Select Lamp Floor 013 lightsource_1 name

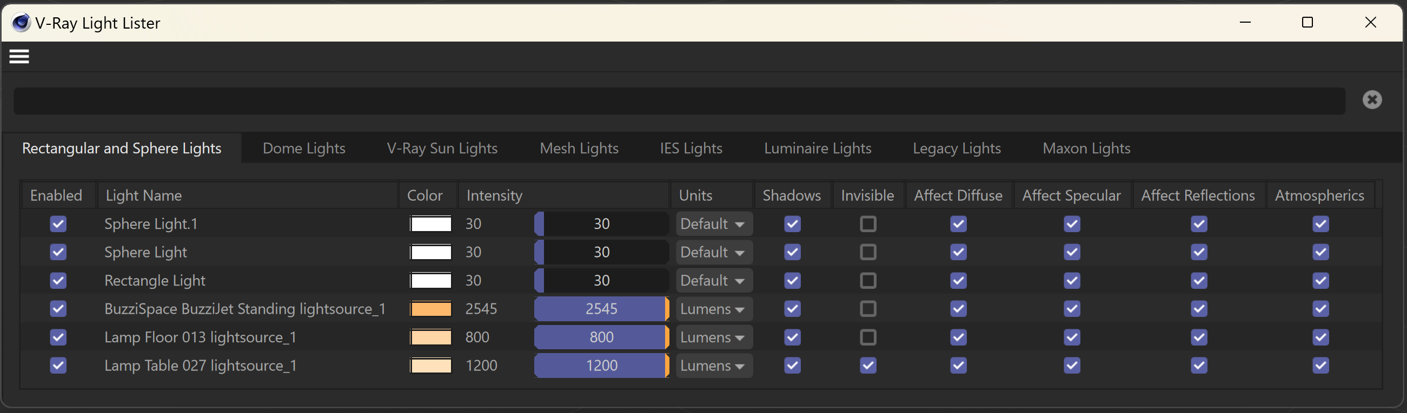[x=200, y=337]
